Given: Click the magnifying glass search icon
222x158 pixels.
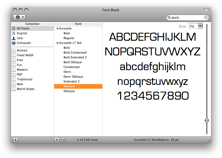Looking at the screenshot, I should pyautogui.click(x=169, y=17).
